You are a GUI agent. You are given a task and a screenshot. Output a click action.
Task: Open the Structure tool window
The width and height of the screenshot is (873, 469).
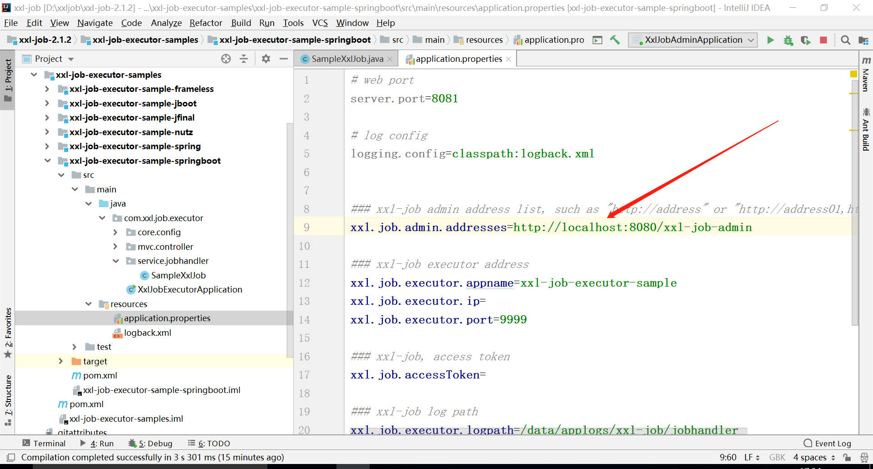coord(8,400)
